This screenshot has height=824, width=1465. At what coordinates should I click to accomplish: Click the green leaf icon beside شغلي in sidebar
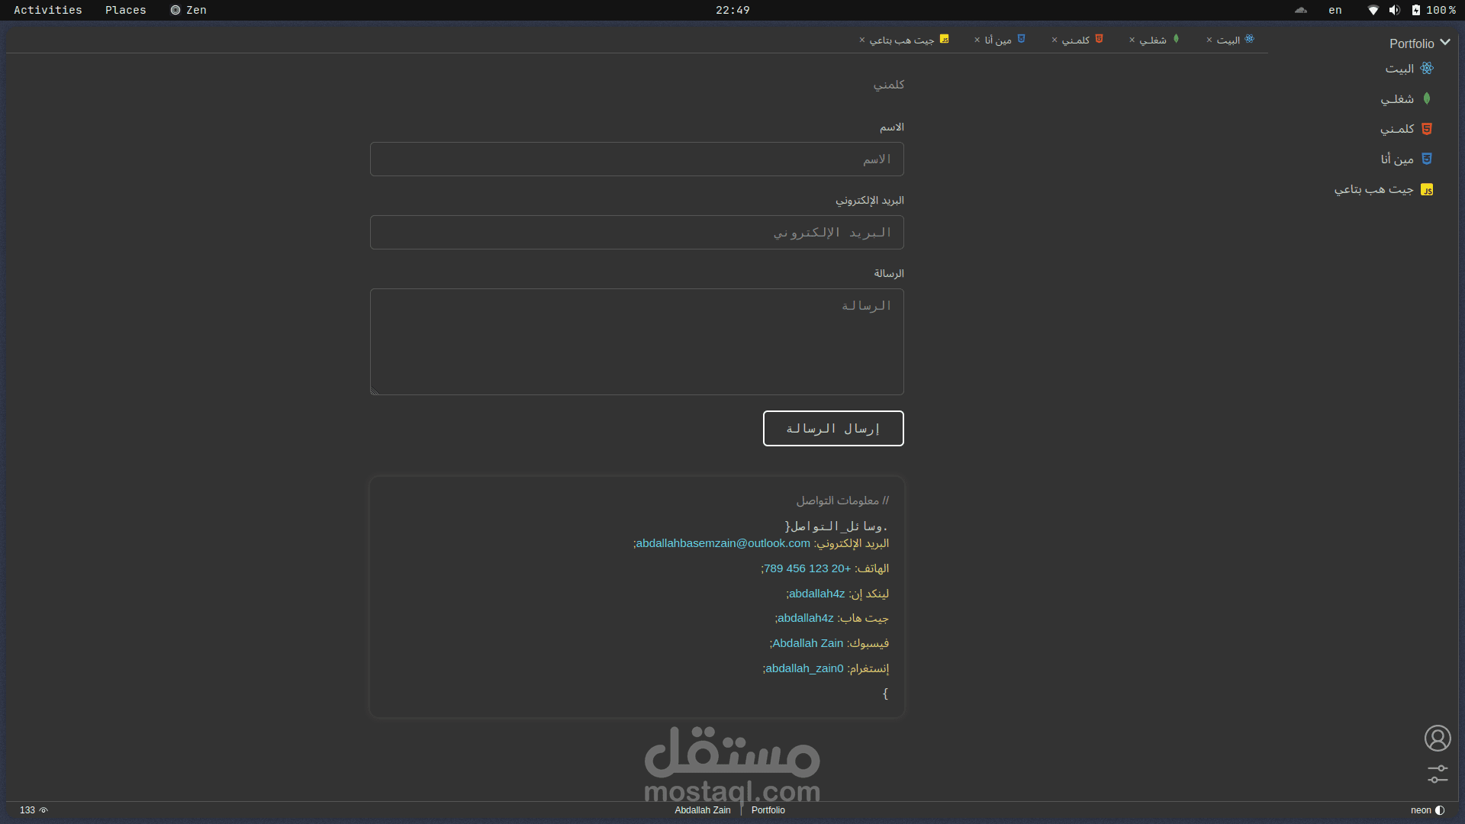[1427, 98]
